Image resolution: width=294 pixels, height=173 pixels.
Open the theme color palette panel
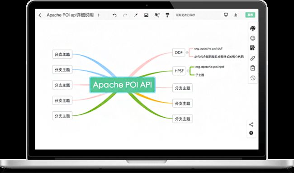(253, 28)
